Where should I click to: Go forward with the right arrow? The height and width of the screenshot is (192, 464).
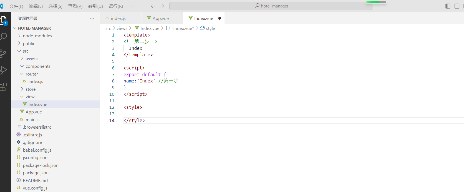click(162, 6)
